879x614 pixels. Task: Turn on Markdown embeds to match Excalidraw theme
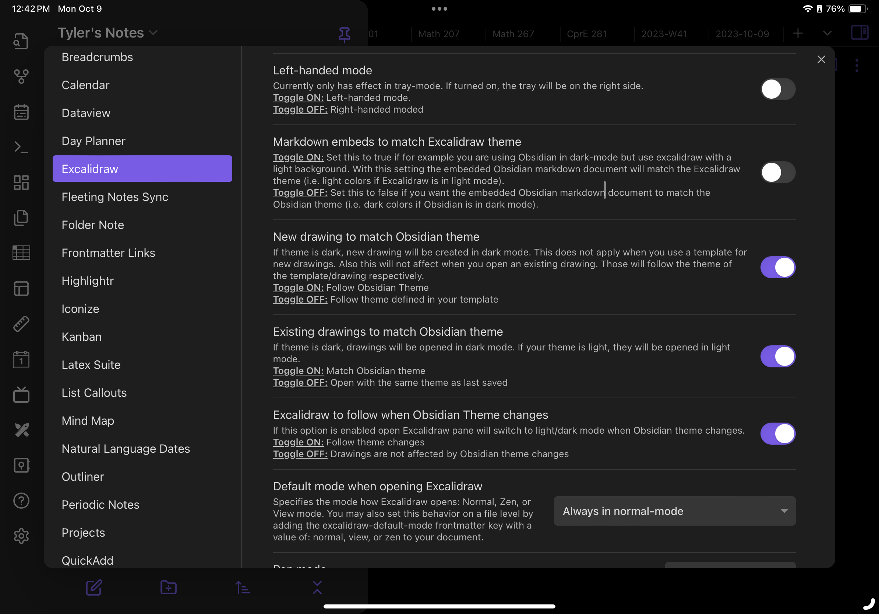coord(777,172)
